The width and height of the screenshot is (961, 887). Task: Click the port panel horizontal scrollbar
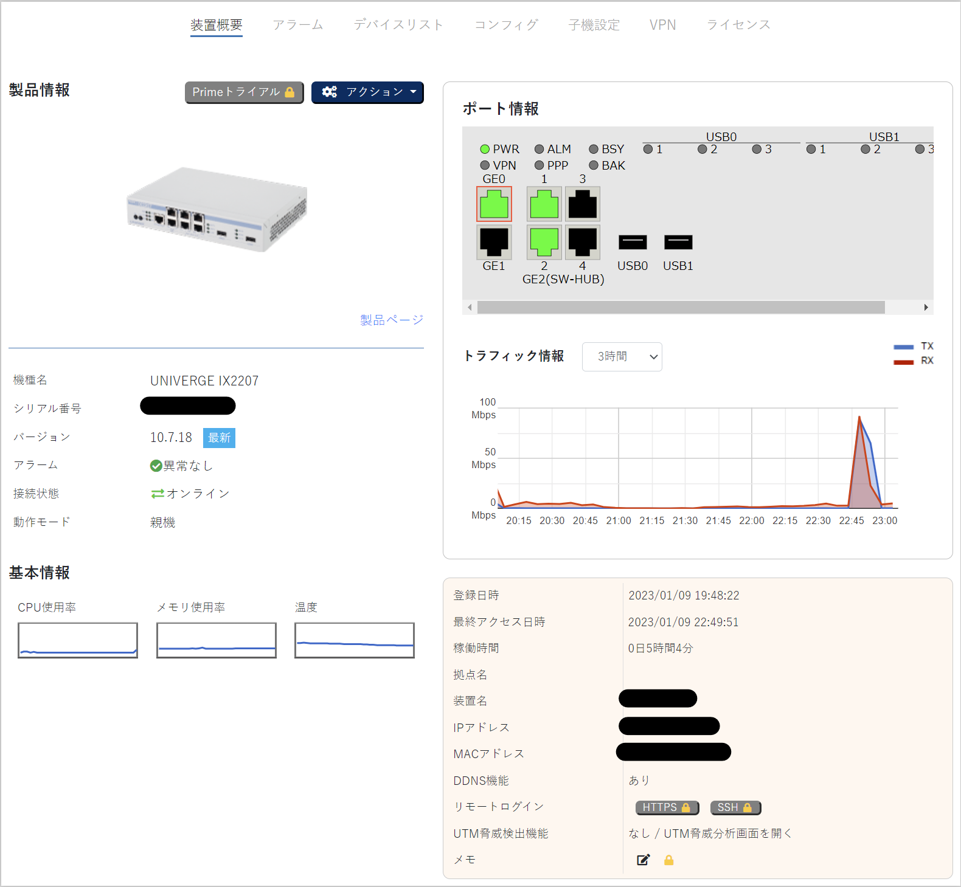(681, 308)
